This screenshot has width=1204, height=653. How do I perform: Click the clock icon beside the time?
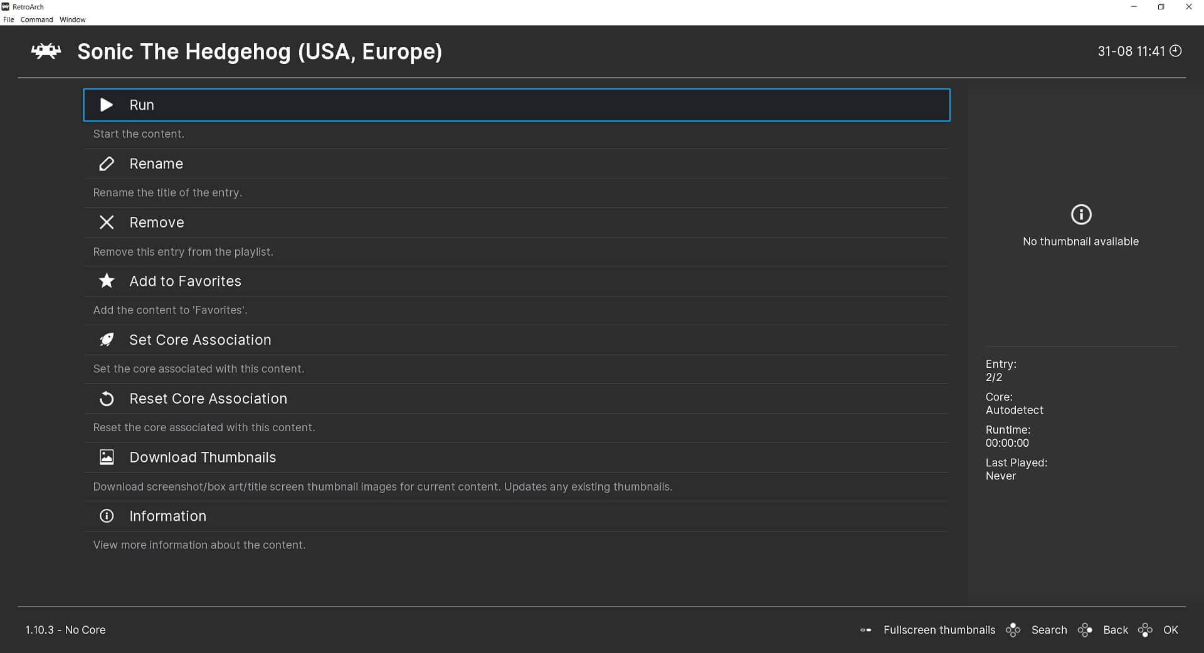(1176, 51)
